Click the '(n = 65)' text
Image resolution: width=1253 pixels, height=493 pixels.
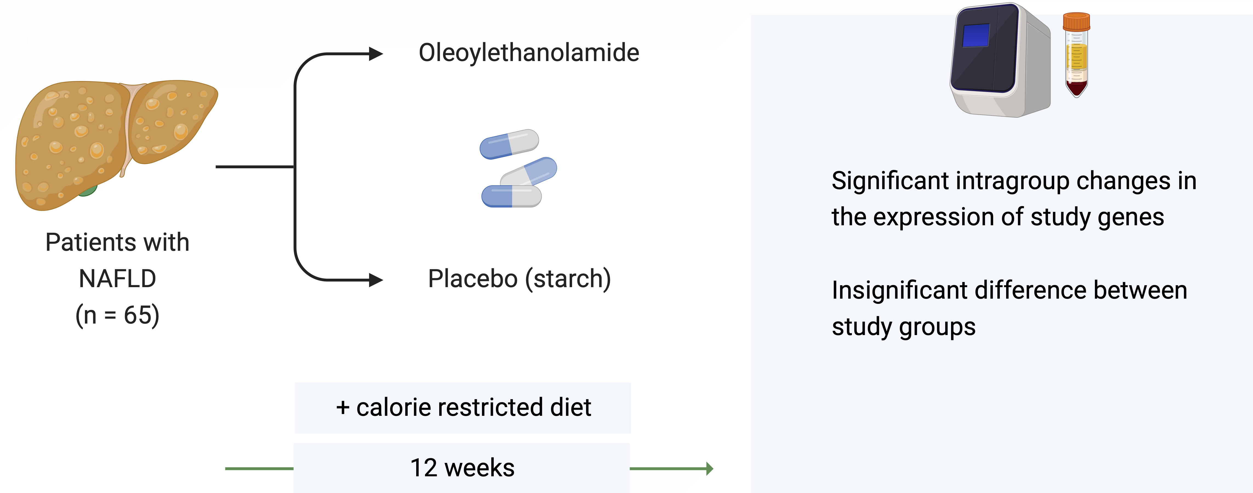[x=117, y=315]
